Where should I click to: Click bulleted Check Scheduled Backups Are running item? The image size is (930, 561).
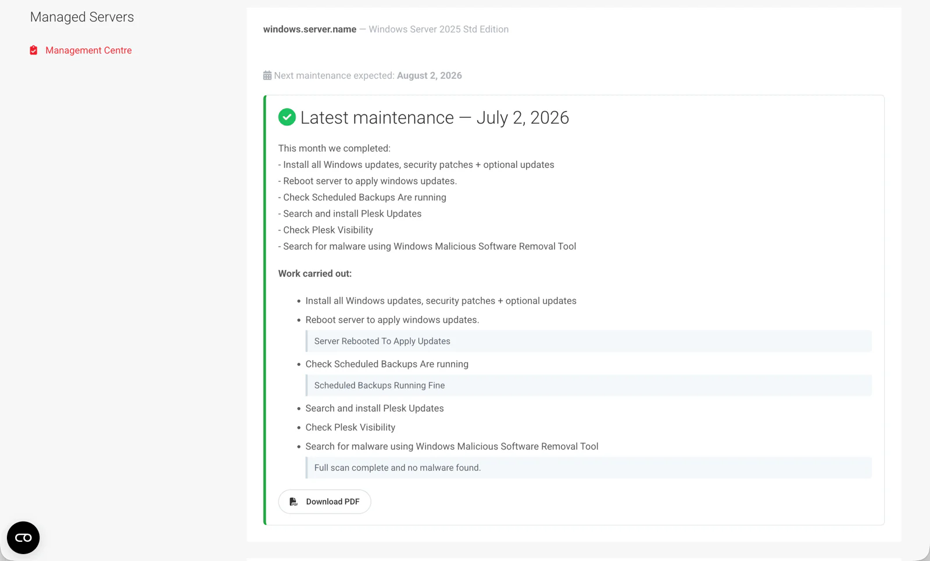(x=387, y=364)
